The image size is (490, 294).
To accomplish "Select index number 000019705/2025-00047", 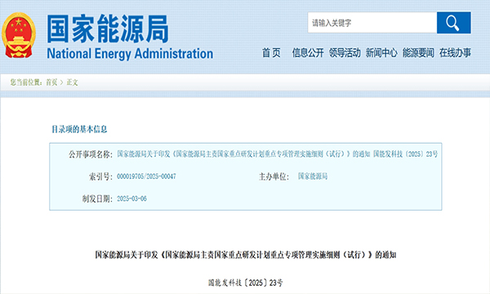I will 146,176.
